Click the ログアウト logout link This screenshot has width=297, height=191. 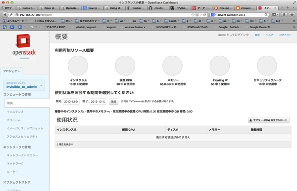tap(285, 35)
